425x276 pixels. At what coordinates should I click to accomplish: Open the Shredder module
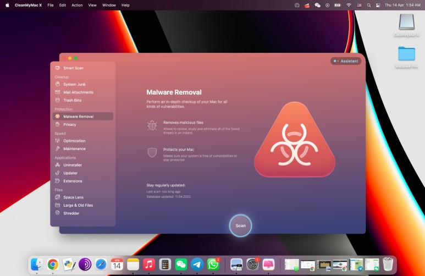pyautogui.click(x=71, y=213)
